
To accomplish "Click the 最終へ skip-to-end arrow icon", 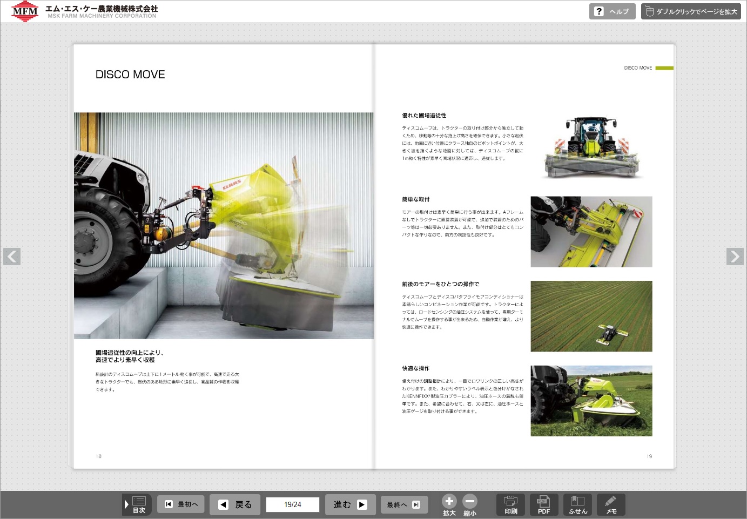I will tap(416, 504).
